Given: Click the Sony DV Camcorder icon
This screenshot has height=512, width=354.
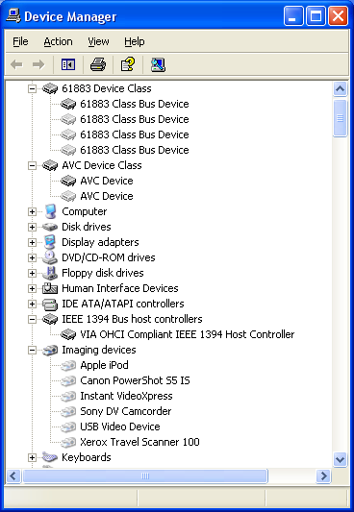Looking at the screenshot, I should [68, 411].
